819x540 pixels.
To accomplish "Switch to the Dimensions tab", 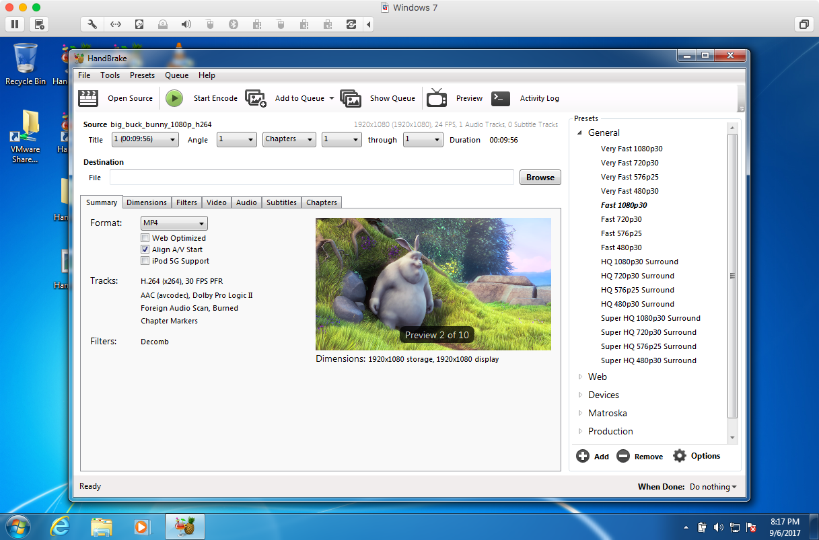I will pyautogui.click(x=147, y=202).
